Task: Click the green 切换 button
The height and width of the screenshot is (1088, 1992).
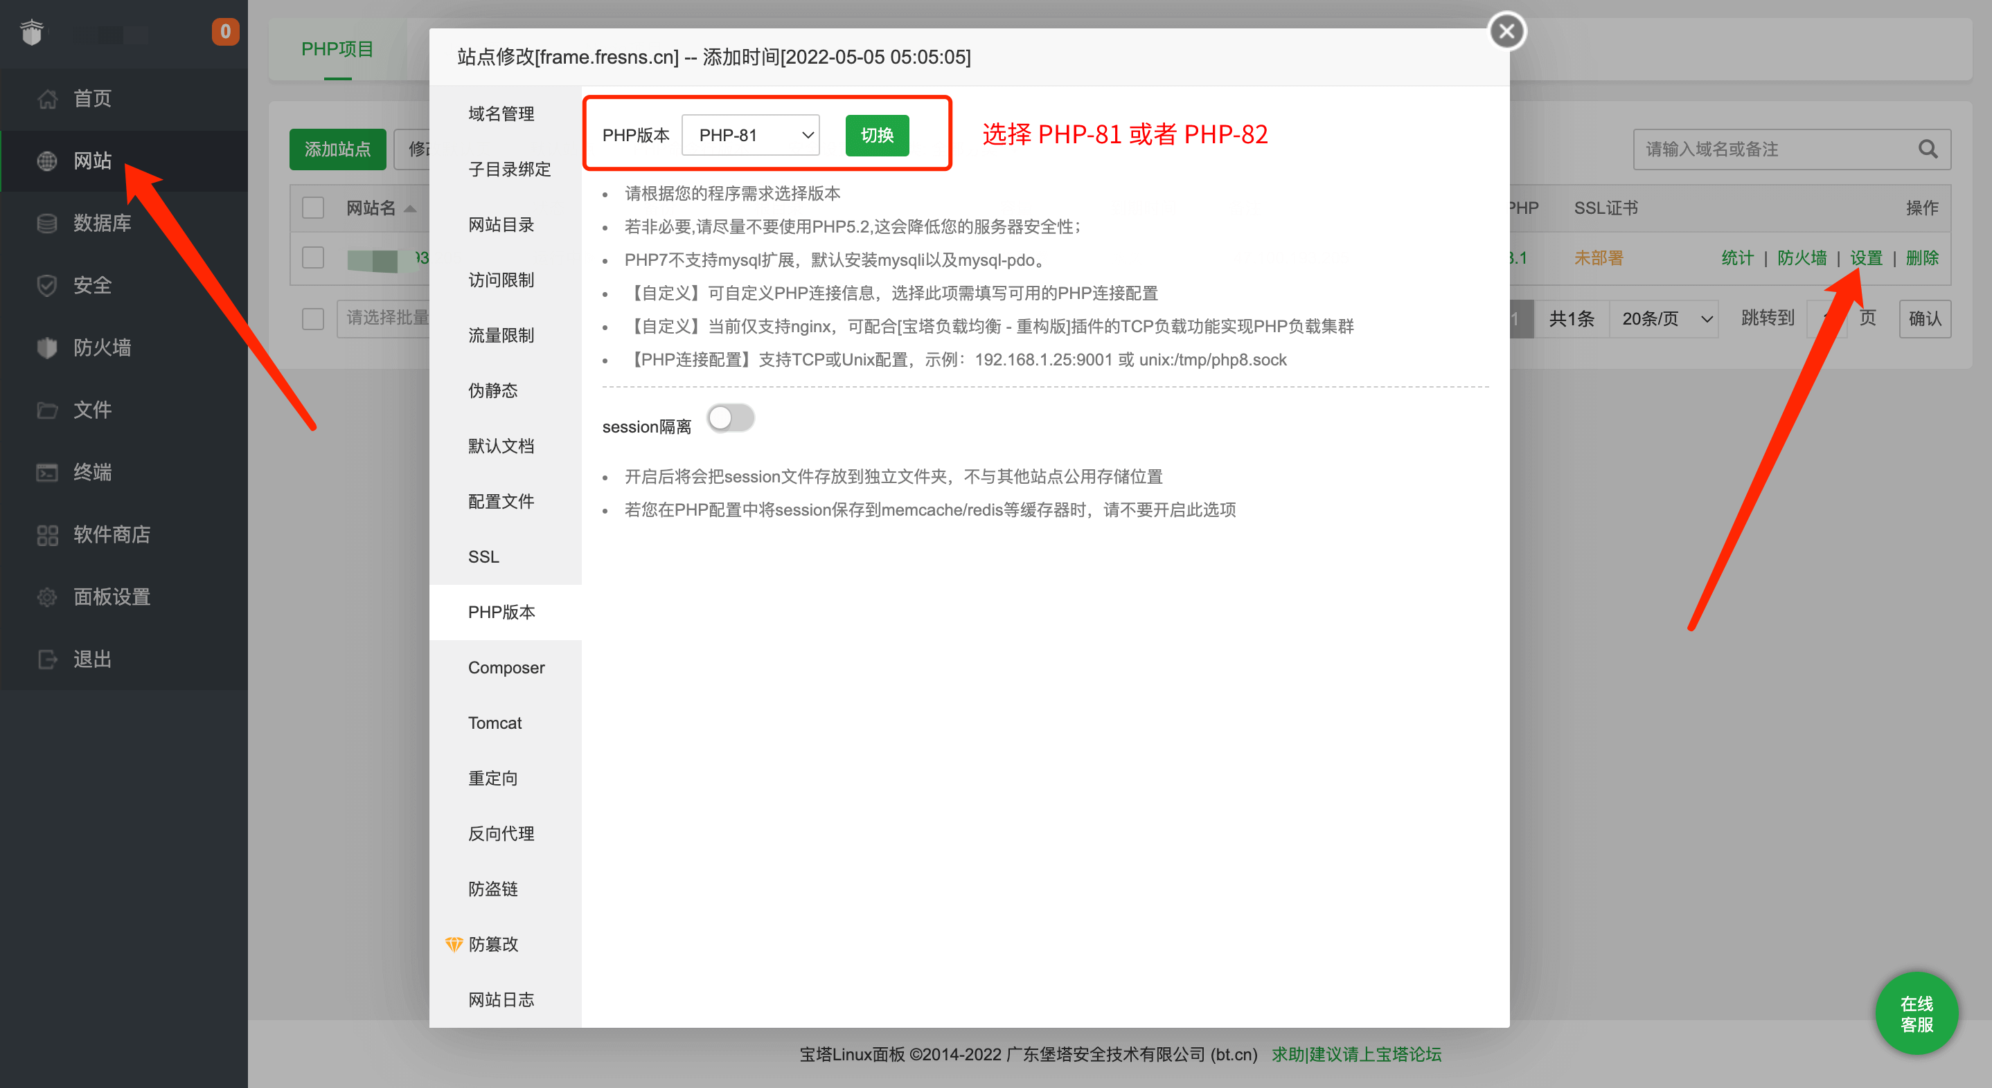Action: [877, 135]
